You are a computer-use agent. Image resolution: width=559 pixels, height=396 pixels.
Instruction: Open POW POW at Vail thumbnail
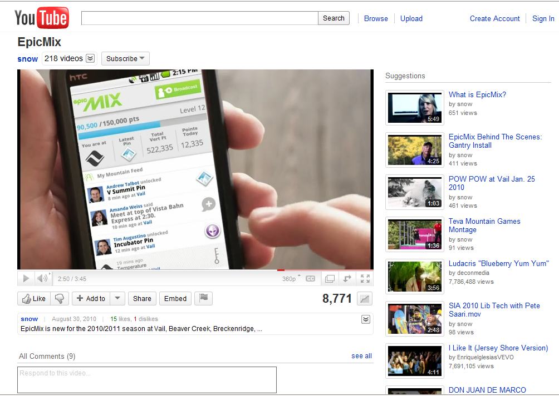click(x=415, y=192)
